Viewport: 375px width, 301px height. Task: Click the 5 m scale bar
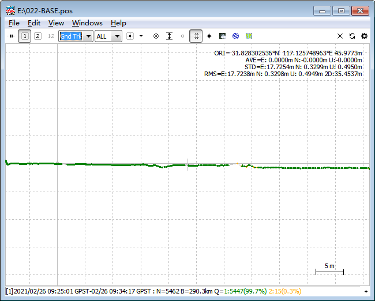coord(329,269)
